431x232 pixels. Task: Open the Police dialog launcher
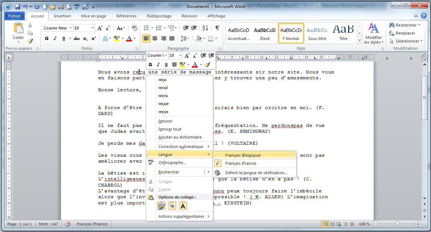pyautogui.click(x=137, y=48)
